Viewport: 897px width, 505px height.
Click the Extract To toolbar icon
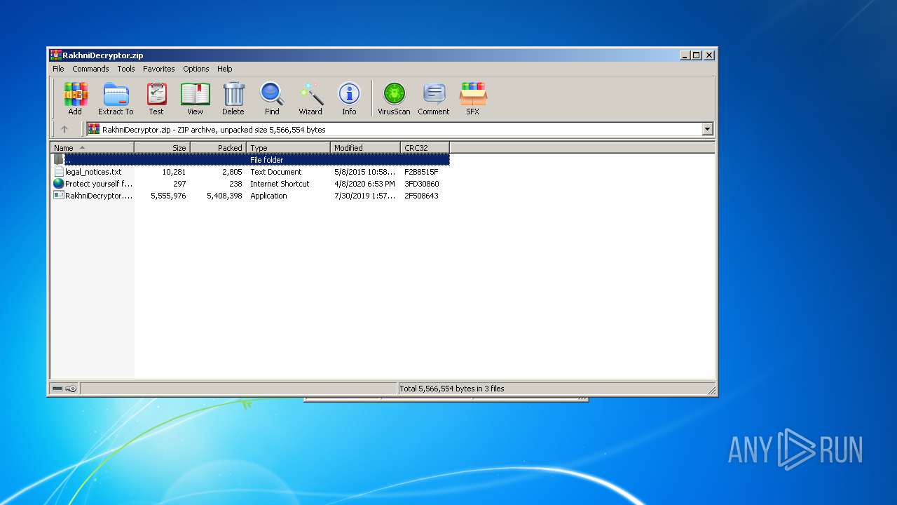[116, 98]
